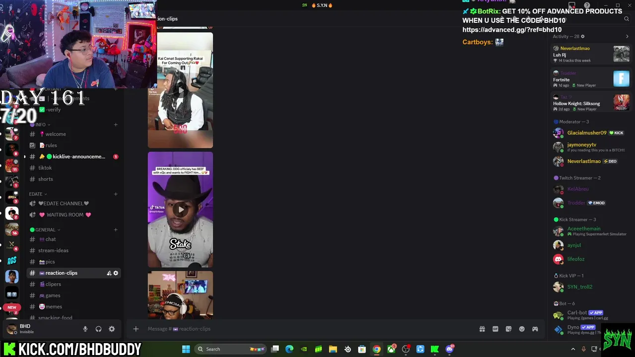Open the memes channel
Image resolution: width=635 pixels, height=357 pixels.
(x=73, y=306)
